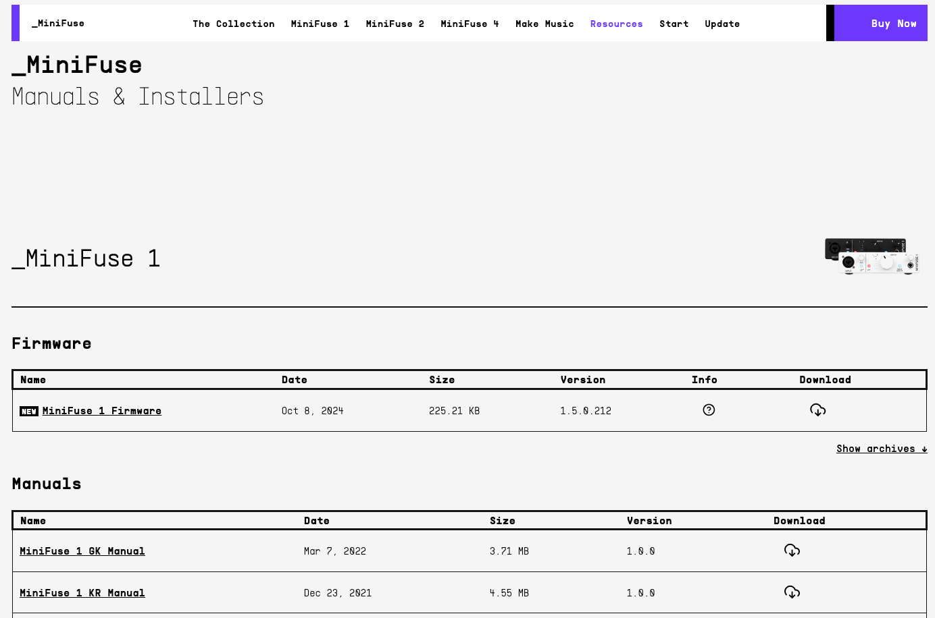935x618 pixels.
Task: Select the Resources nav item
Action: (x=616, y=24)
